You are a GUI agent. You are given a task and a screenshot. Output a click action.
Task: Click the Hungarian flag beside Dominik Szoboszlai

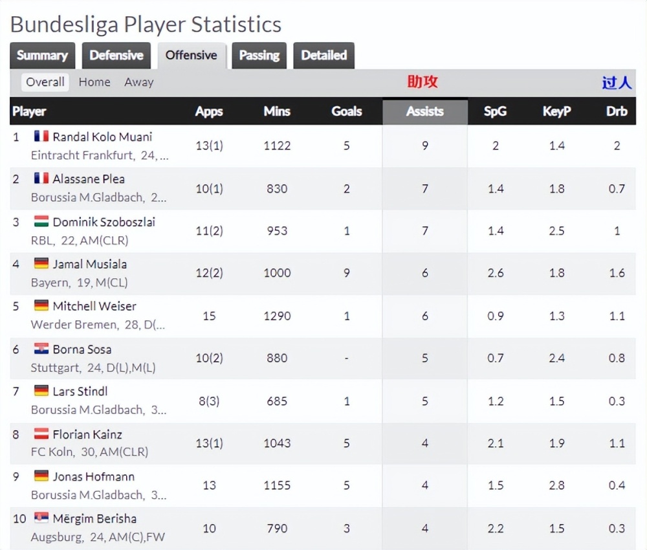[x=41, y=221]
